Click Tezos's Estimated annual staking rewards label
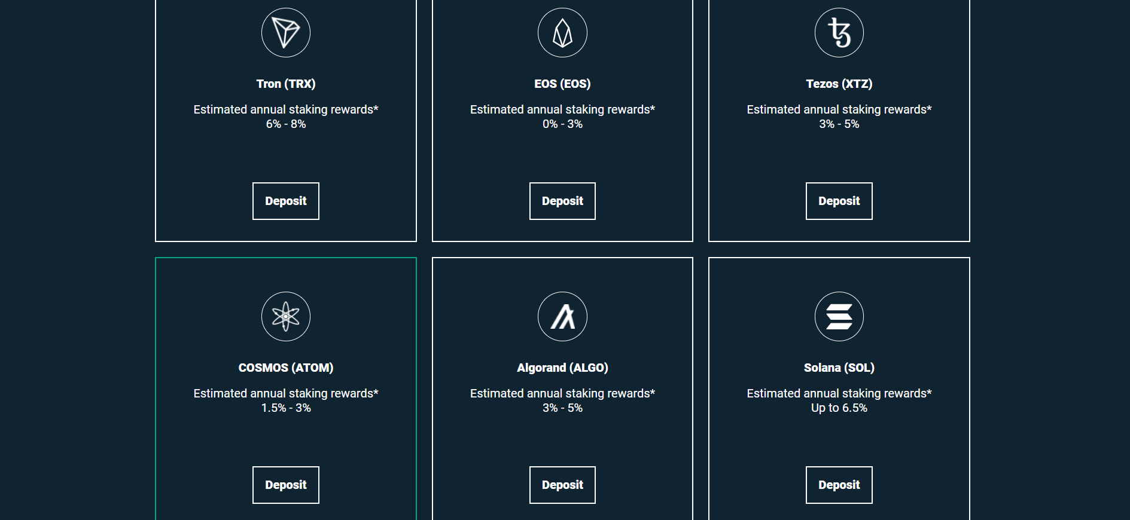 (x=839, y=109)
